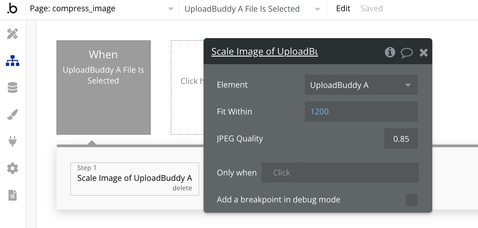478x228 pixels.
Task: Close the Scale Image property panel
Action: (x=423, y=53)
